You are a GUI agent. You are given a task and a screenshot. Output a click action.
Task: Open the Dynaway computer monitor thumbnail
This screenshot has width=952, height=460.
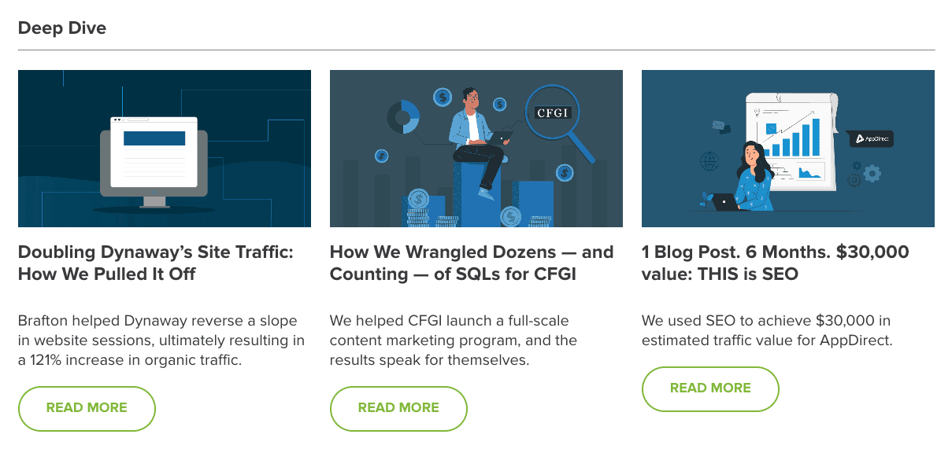pyautogui.click(x=154, y=157)
